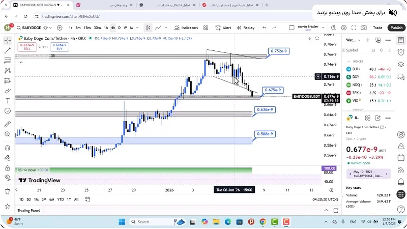
Task: Click the BUY price button
Action: coord(59,46)
